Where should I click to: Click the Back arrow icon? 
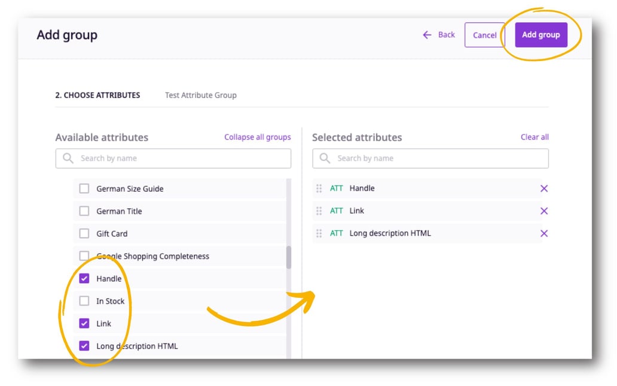coord(426,35)
